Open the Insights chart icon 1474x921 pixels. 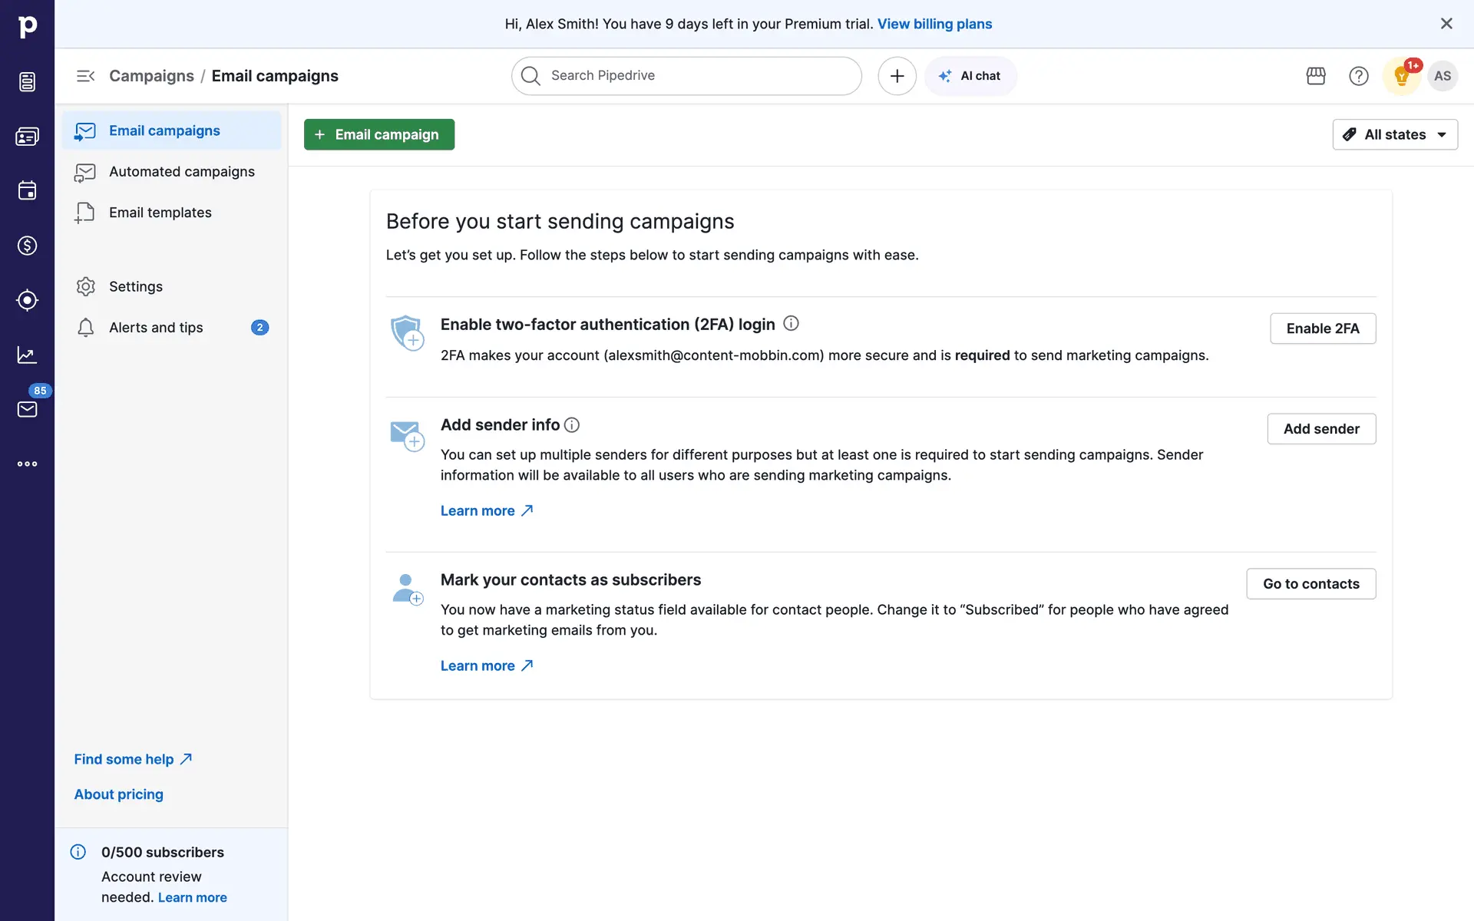(27, 355)
